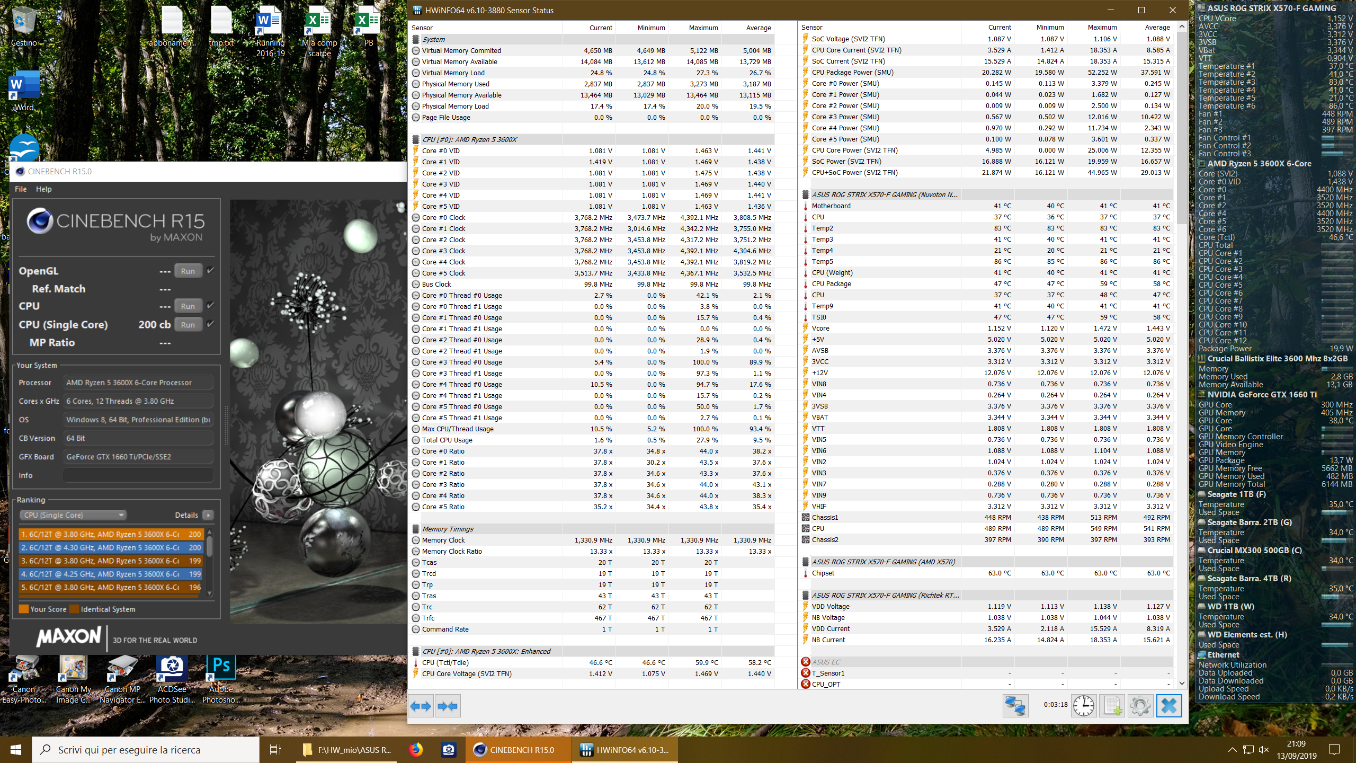This screenshot has height=763, width=1356.
Task: Expand ranking Details arrow button
Action: pyautogui.click(x=208, y=515)
